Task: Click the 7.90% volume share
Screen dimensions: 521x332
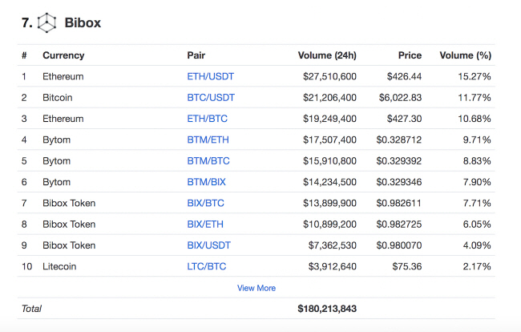Action: tap(477, 182)
